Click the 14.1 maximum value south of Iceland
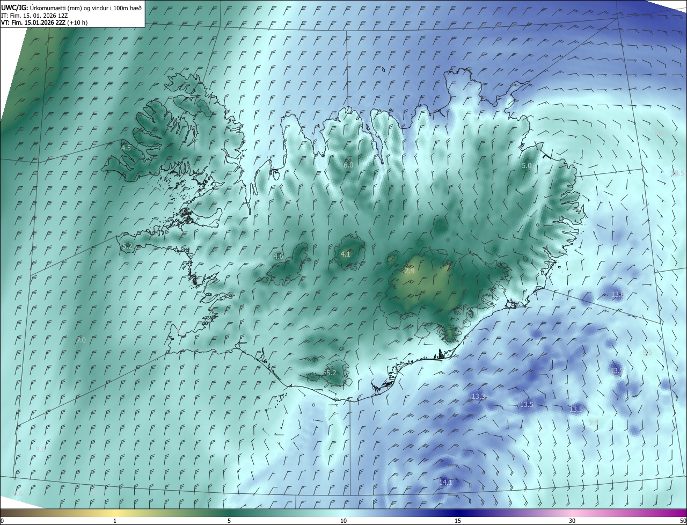The width and height of the screenshot is (687, 525). pyautogui.click(x=446, y=482)
